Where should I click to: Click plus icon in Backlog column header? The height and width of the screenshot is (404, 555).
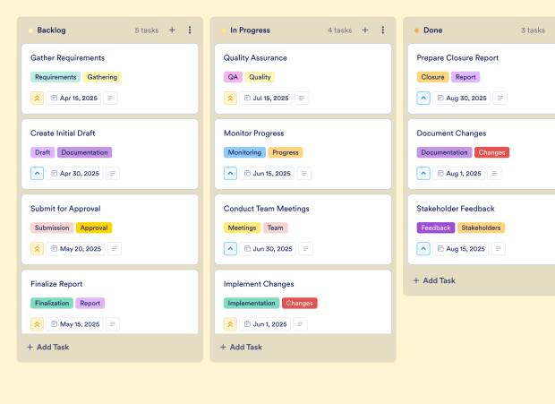(x=172, y=30)
